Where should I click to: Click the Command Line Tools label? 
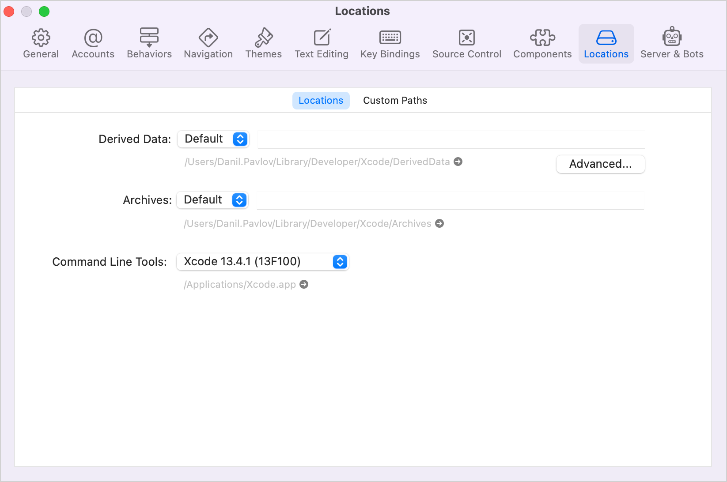coord(110,262)
